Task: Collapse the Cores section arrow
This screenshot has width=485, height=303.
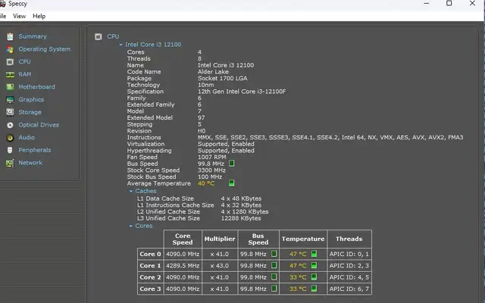Action: (131, 226)
